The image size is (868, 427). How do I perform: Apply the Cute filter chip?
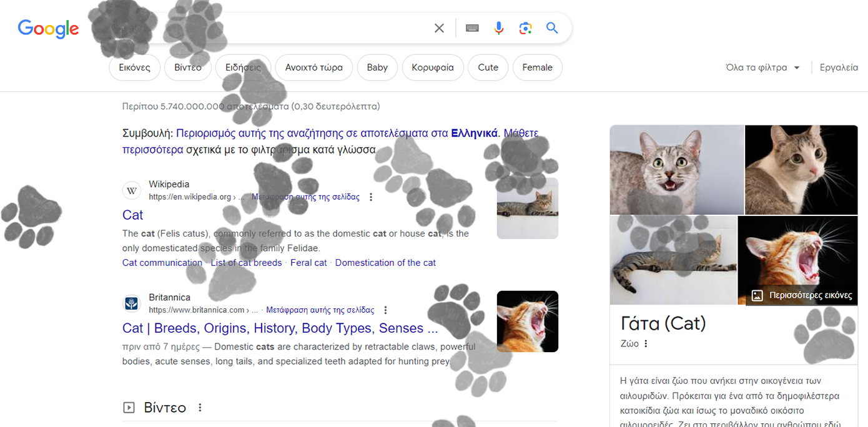[488, 67]
